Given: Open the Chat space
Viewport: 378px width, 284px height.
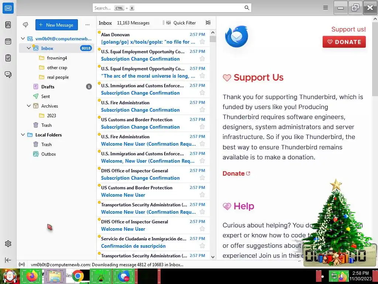Looking at the screenshot, I should point(8,74).
